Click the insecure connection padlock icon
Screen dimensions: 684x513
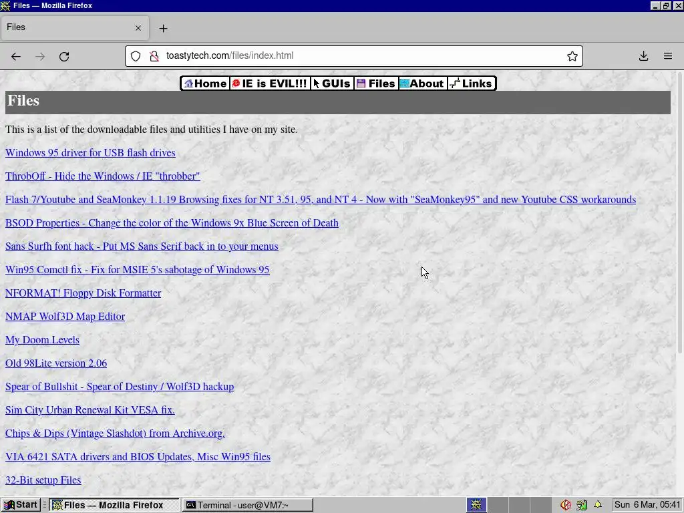click(154, 56)
